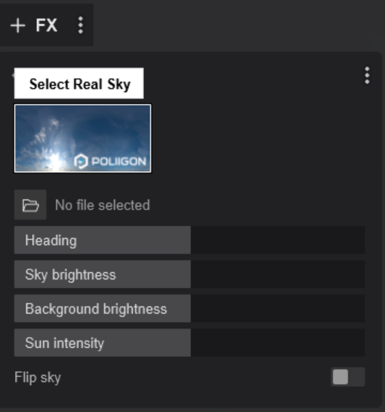Click the Poliigon logo on sky thumbnail
This screenshot has width=385, height=412.
pos(110,161)
